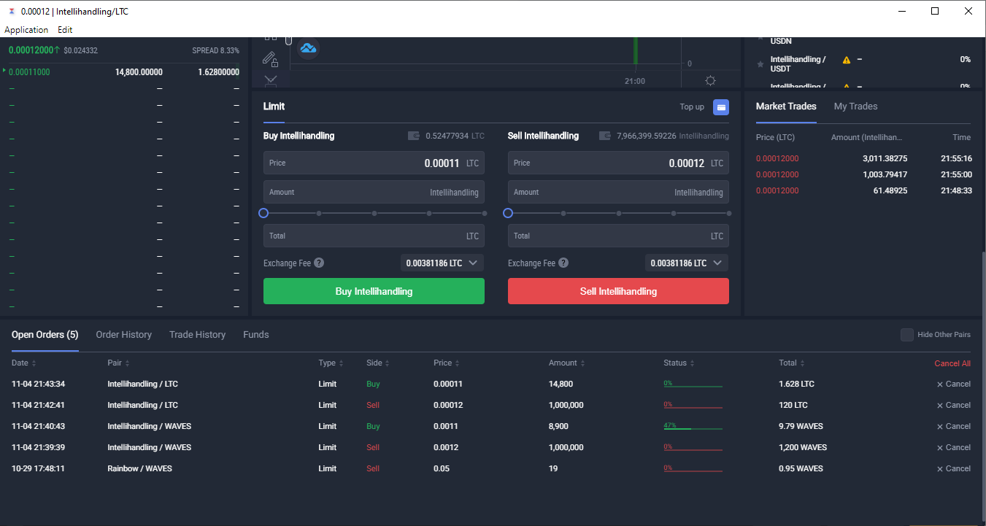The height and width of the screenshot is (526, 986).
Task: Click the Buy Amount input field
Action: [374, 192]
